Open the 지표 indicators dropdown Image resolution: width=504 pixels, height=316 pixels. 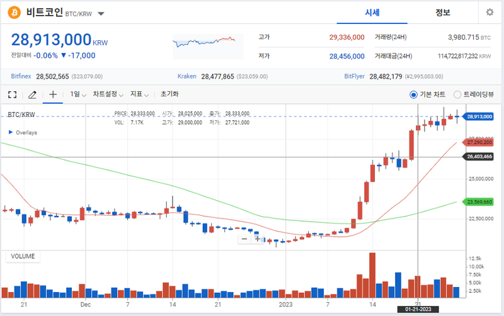139,94
